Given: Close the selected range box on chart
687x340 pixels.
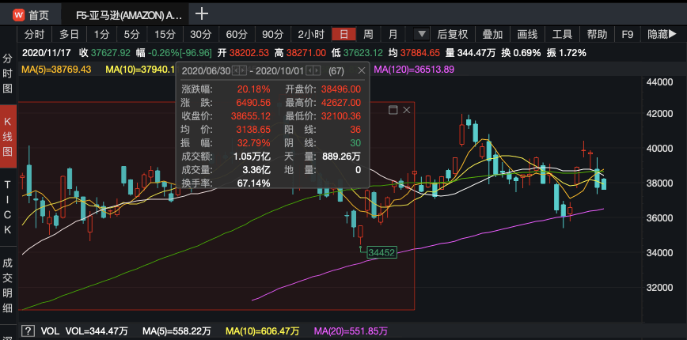Looking at the screenshot, I should 406,110.
